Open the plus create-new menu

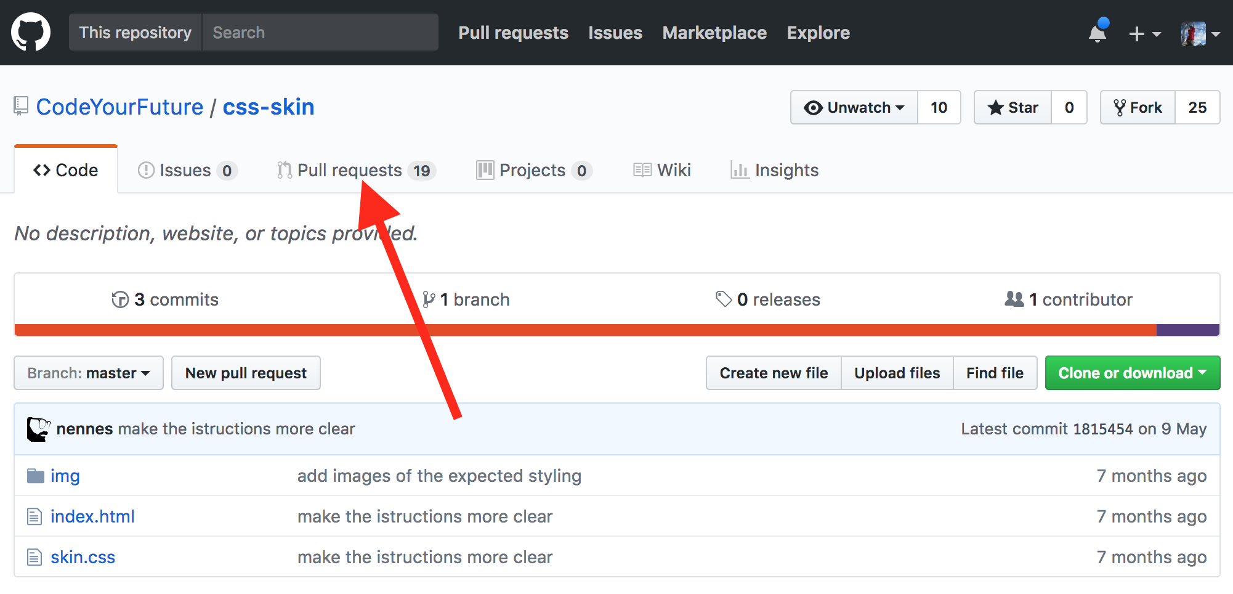click(1144, 34)
